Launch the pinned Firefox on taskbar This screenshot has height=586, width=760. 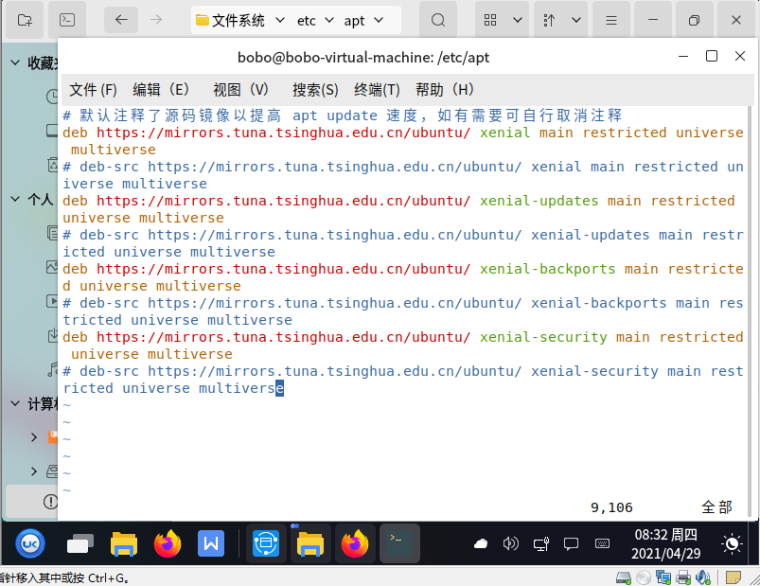[x=168, y=543]
